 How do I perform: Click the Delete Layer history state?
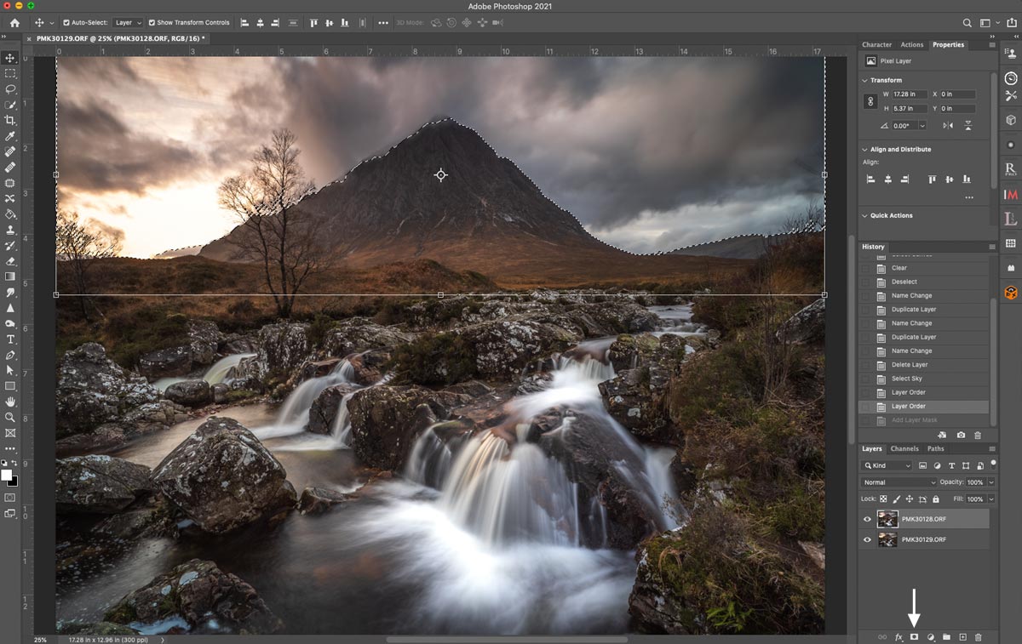click(x=910, y=365)
